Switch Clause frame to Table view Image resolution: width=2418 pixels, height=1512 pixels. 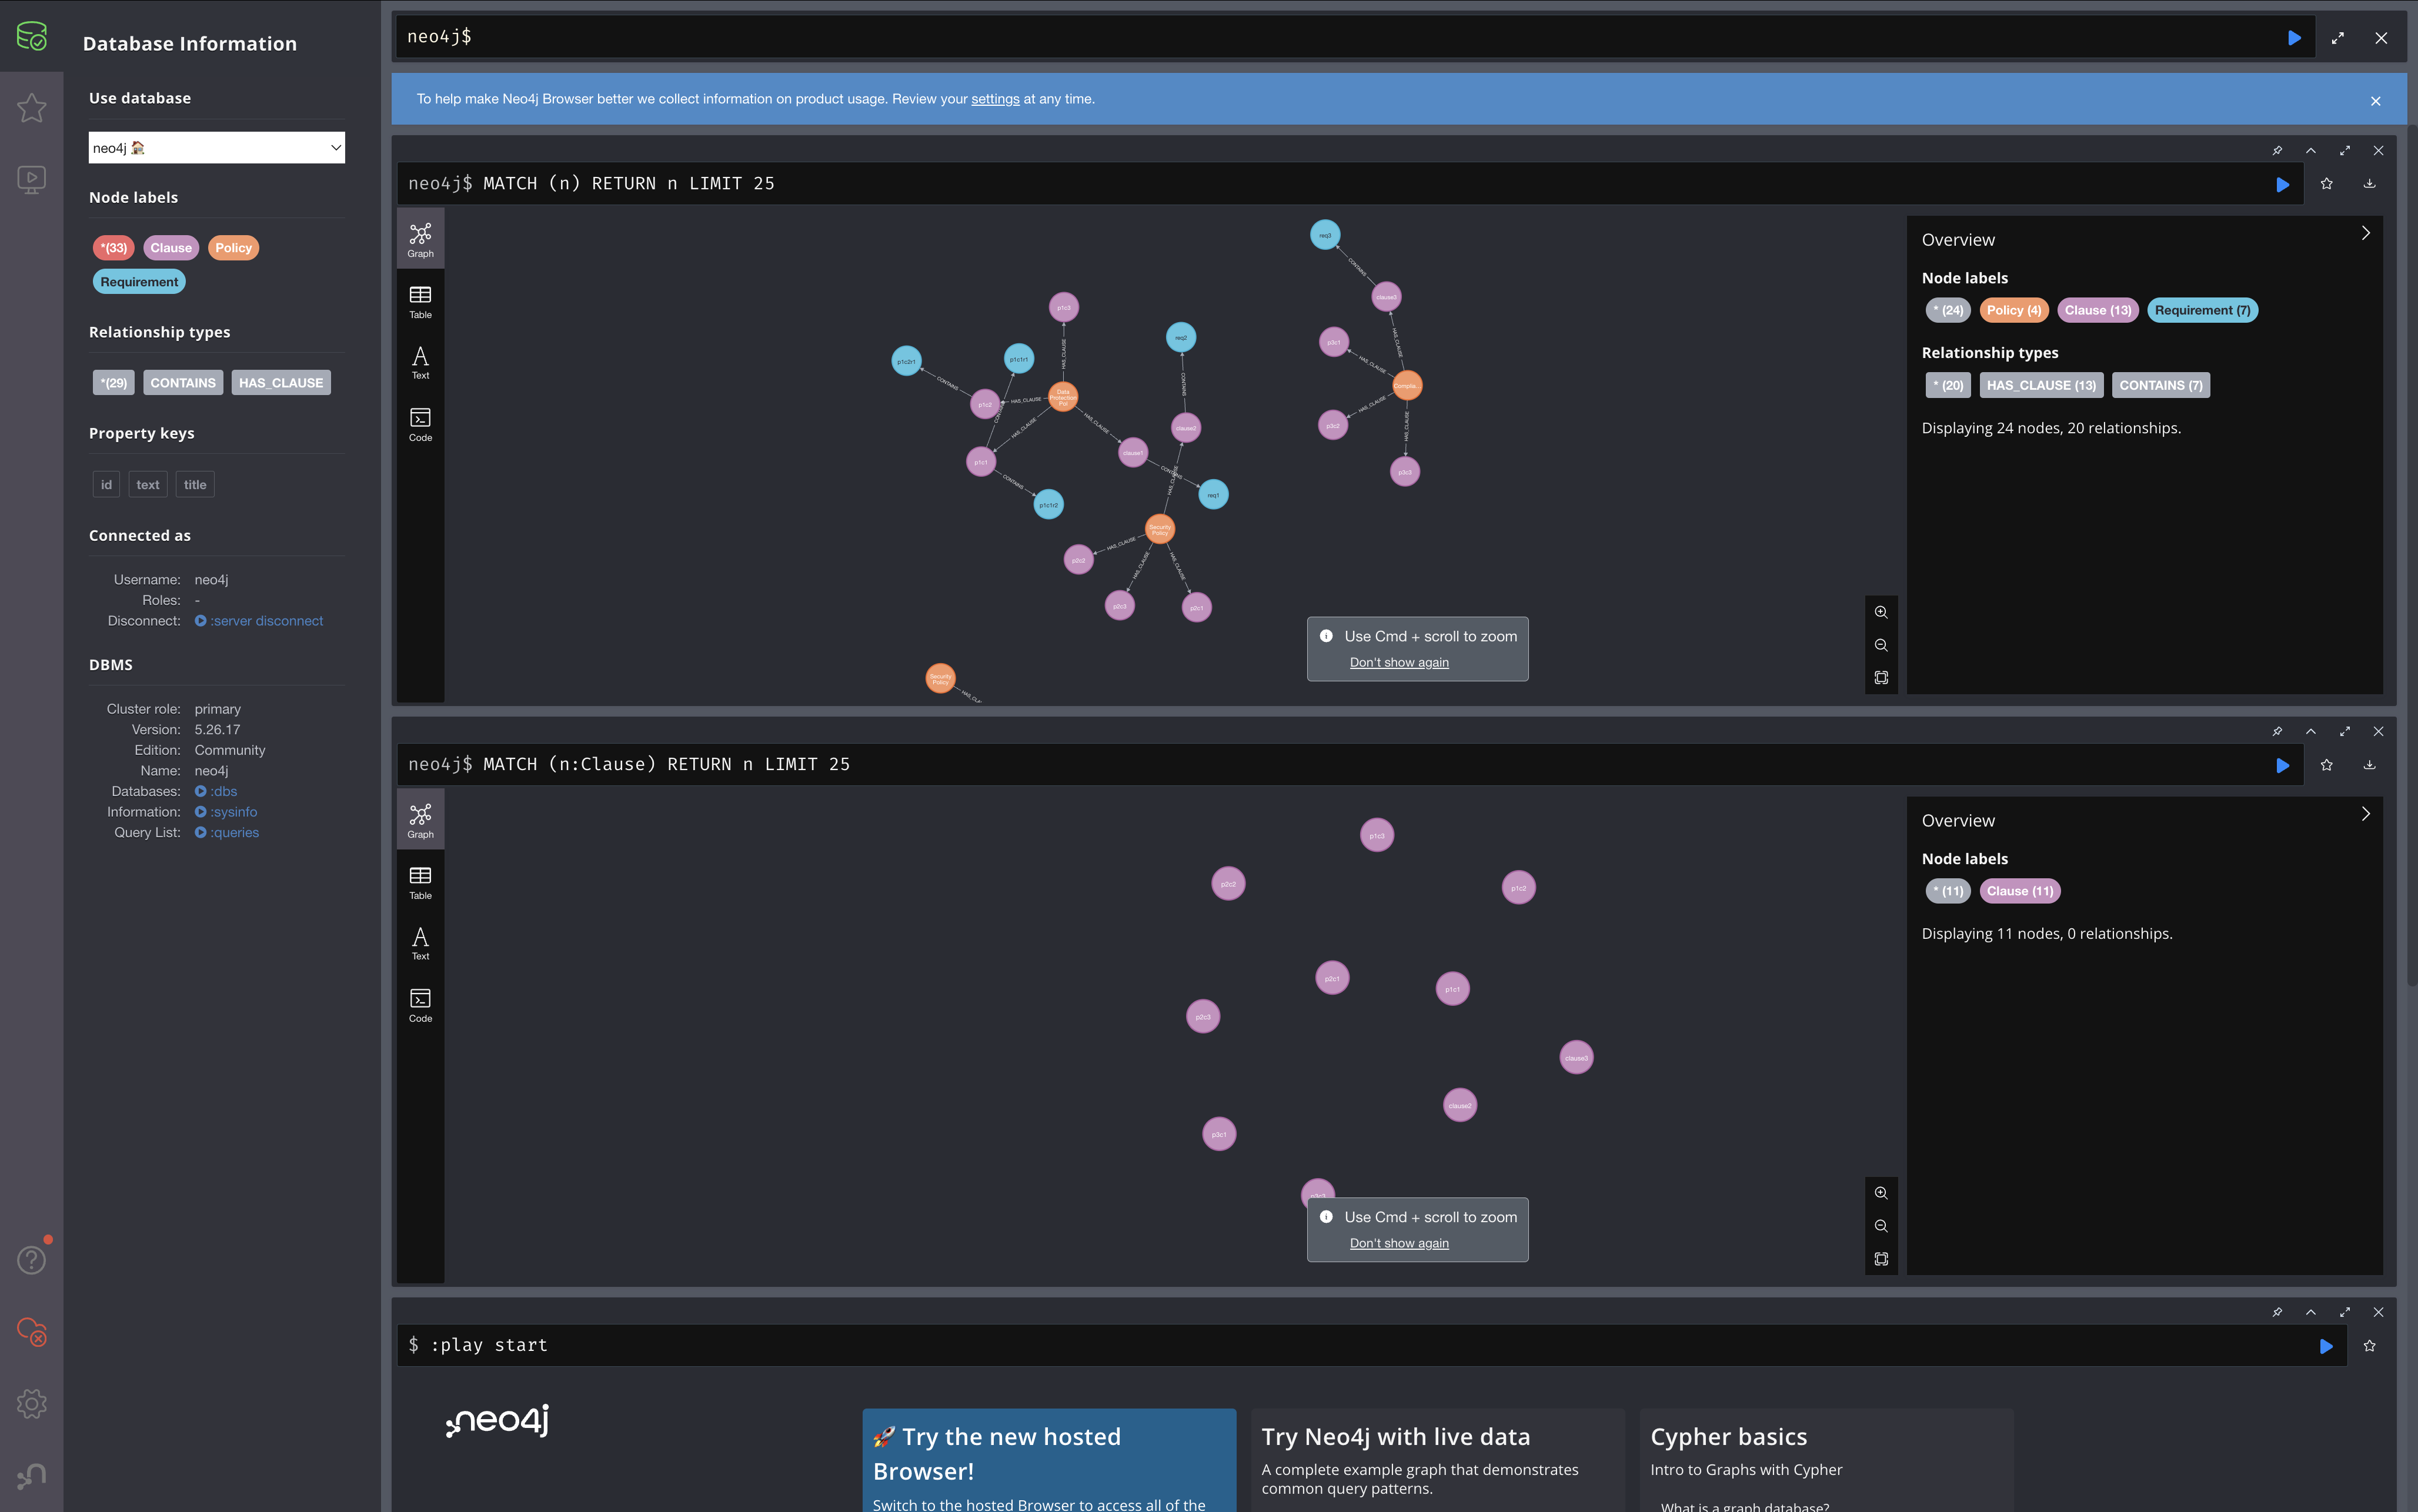tap(420, 882)
